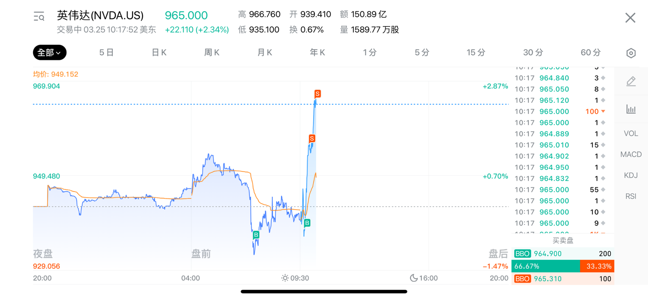Click the topmost S sell marker

[x=318, y=94]
